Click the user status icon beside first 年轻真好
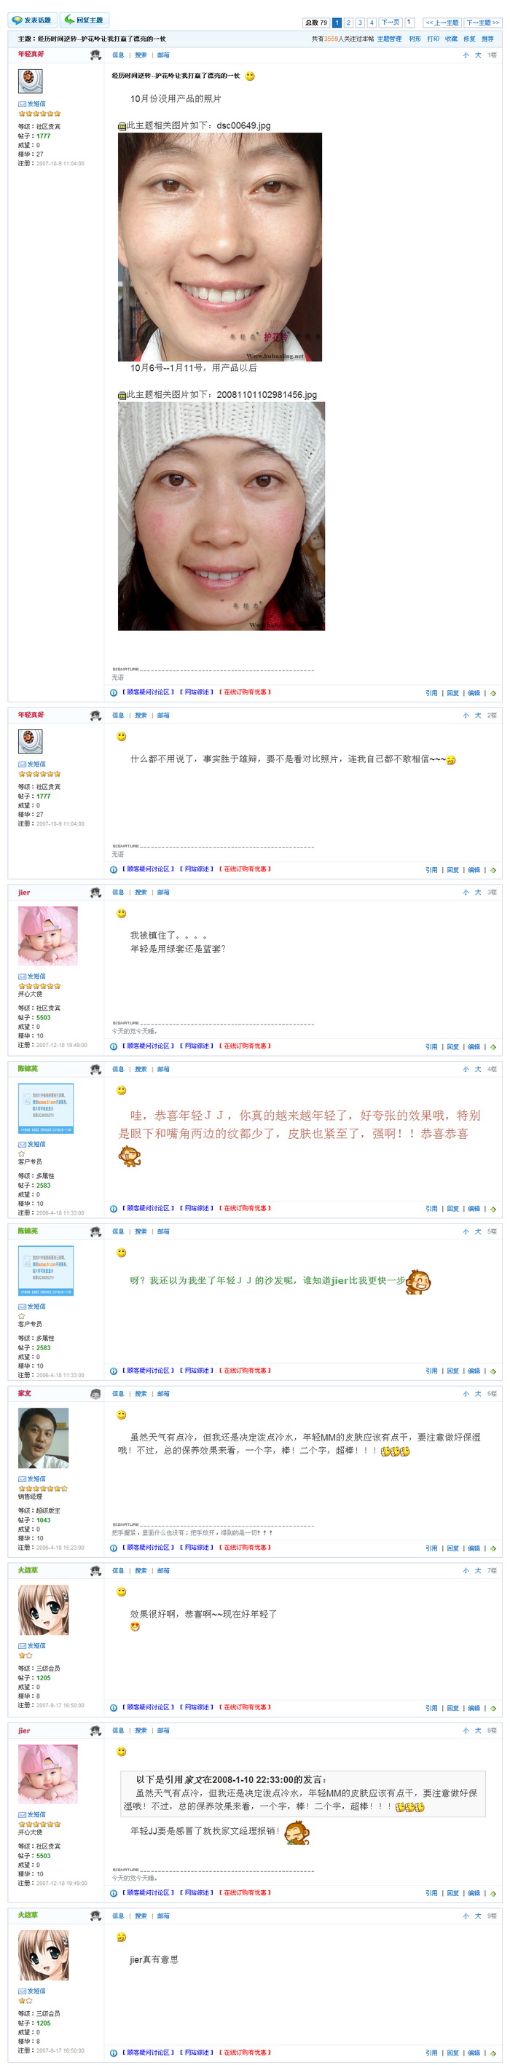 point(95,55)
